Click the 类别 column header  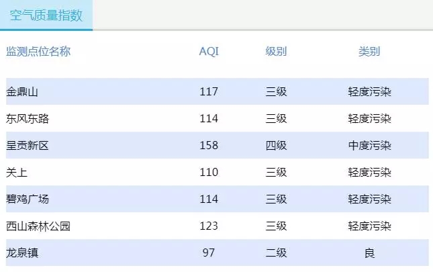[x=369, y=52]
